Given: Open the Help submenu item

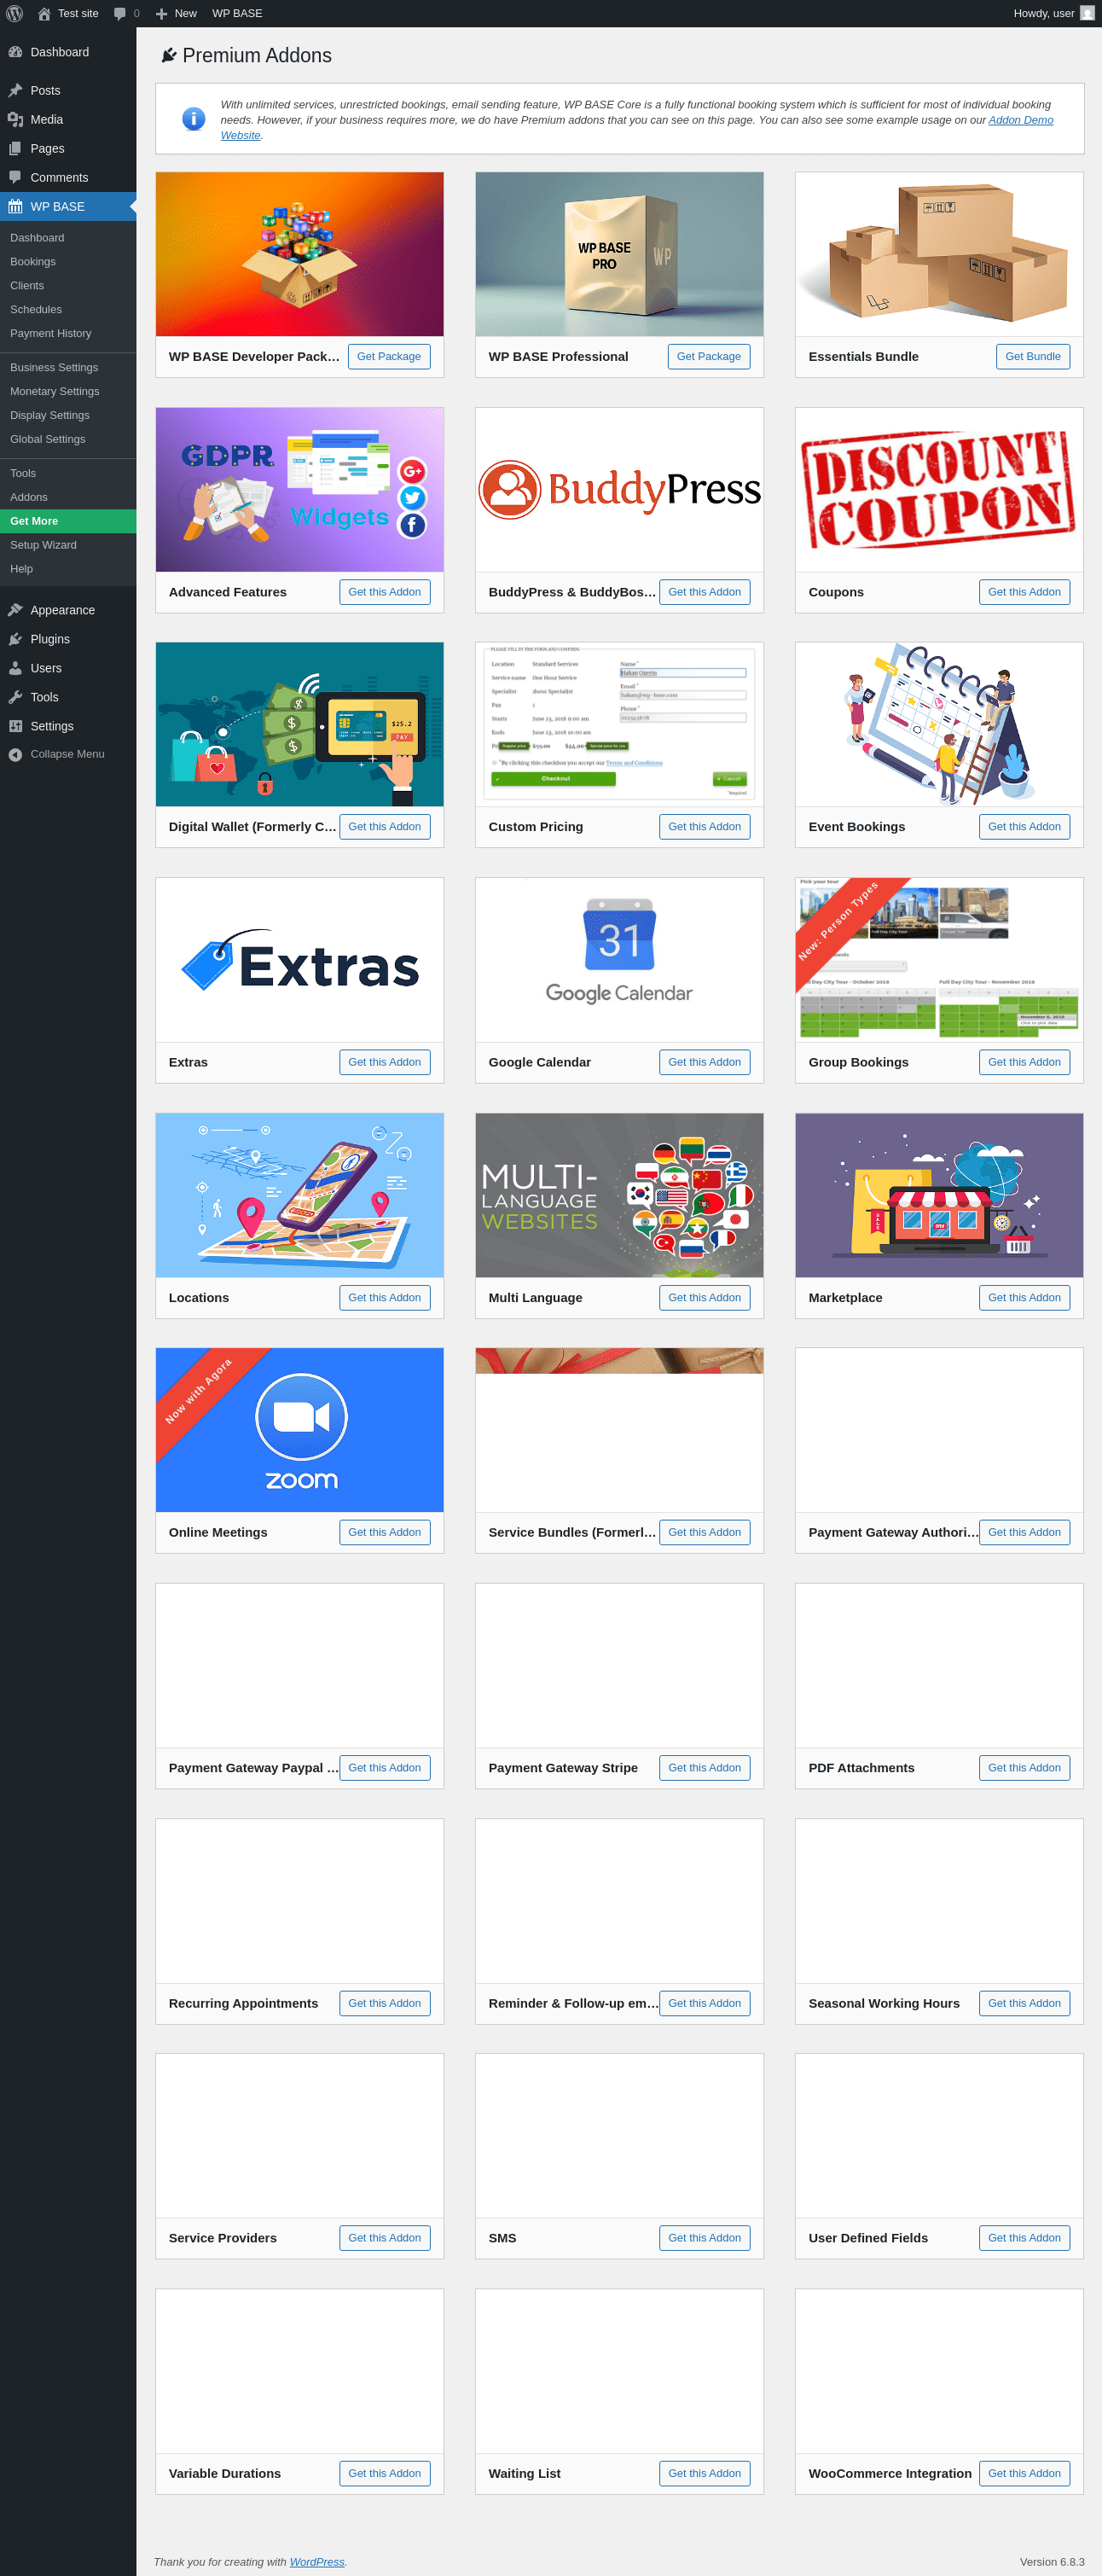Looking at the screenshot, I should [21, 570].
